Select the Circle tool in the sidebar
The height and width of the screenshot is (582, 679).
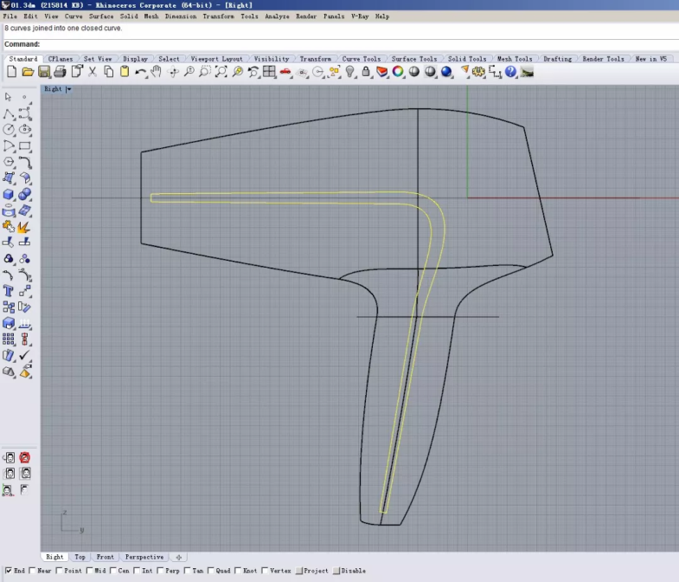[x=9, y=130]
